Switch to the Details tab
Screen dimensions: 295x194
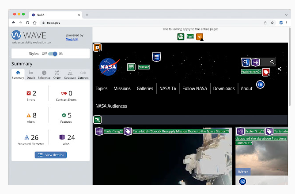click(31, 75)
